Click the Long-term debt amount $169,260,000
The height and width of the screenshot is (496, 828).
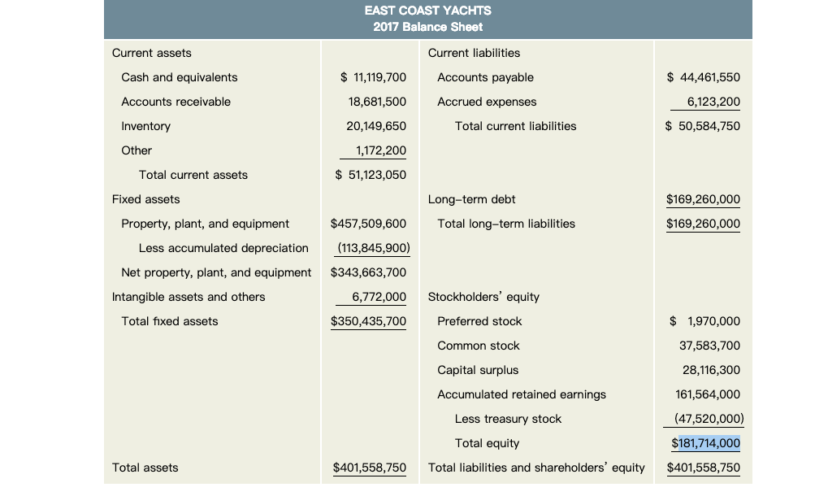coord(703,199)
